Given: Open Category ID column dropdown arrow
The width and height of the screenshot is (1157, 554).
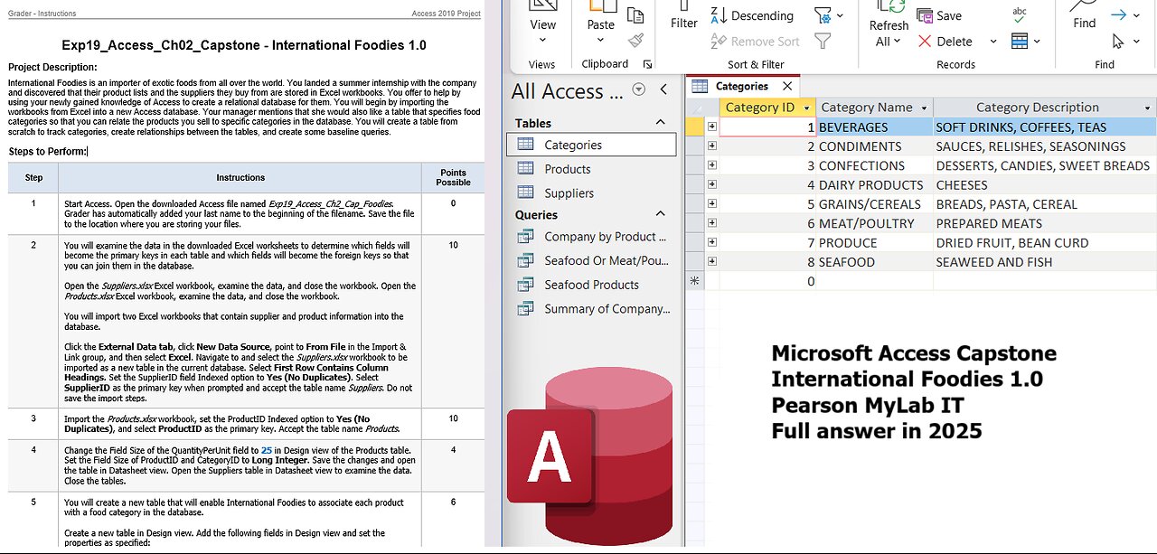Looking at the screenshot, I should [x=806, y=108].
